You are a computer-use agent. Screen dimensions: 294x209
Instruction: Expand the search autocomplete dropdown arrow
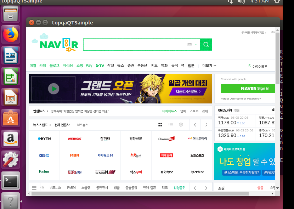click(x=196, y=44)
